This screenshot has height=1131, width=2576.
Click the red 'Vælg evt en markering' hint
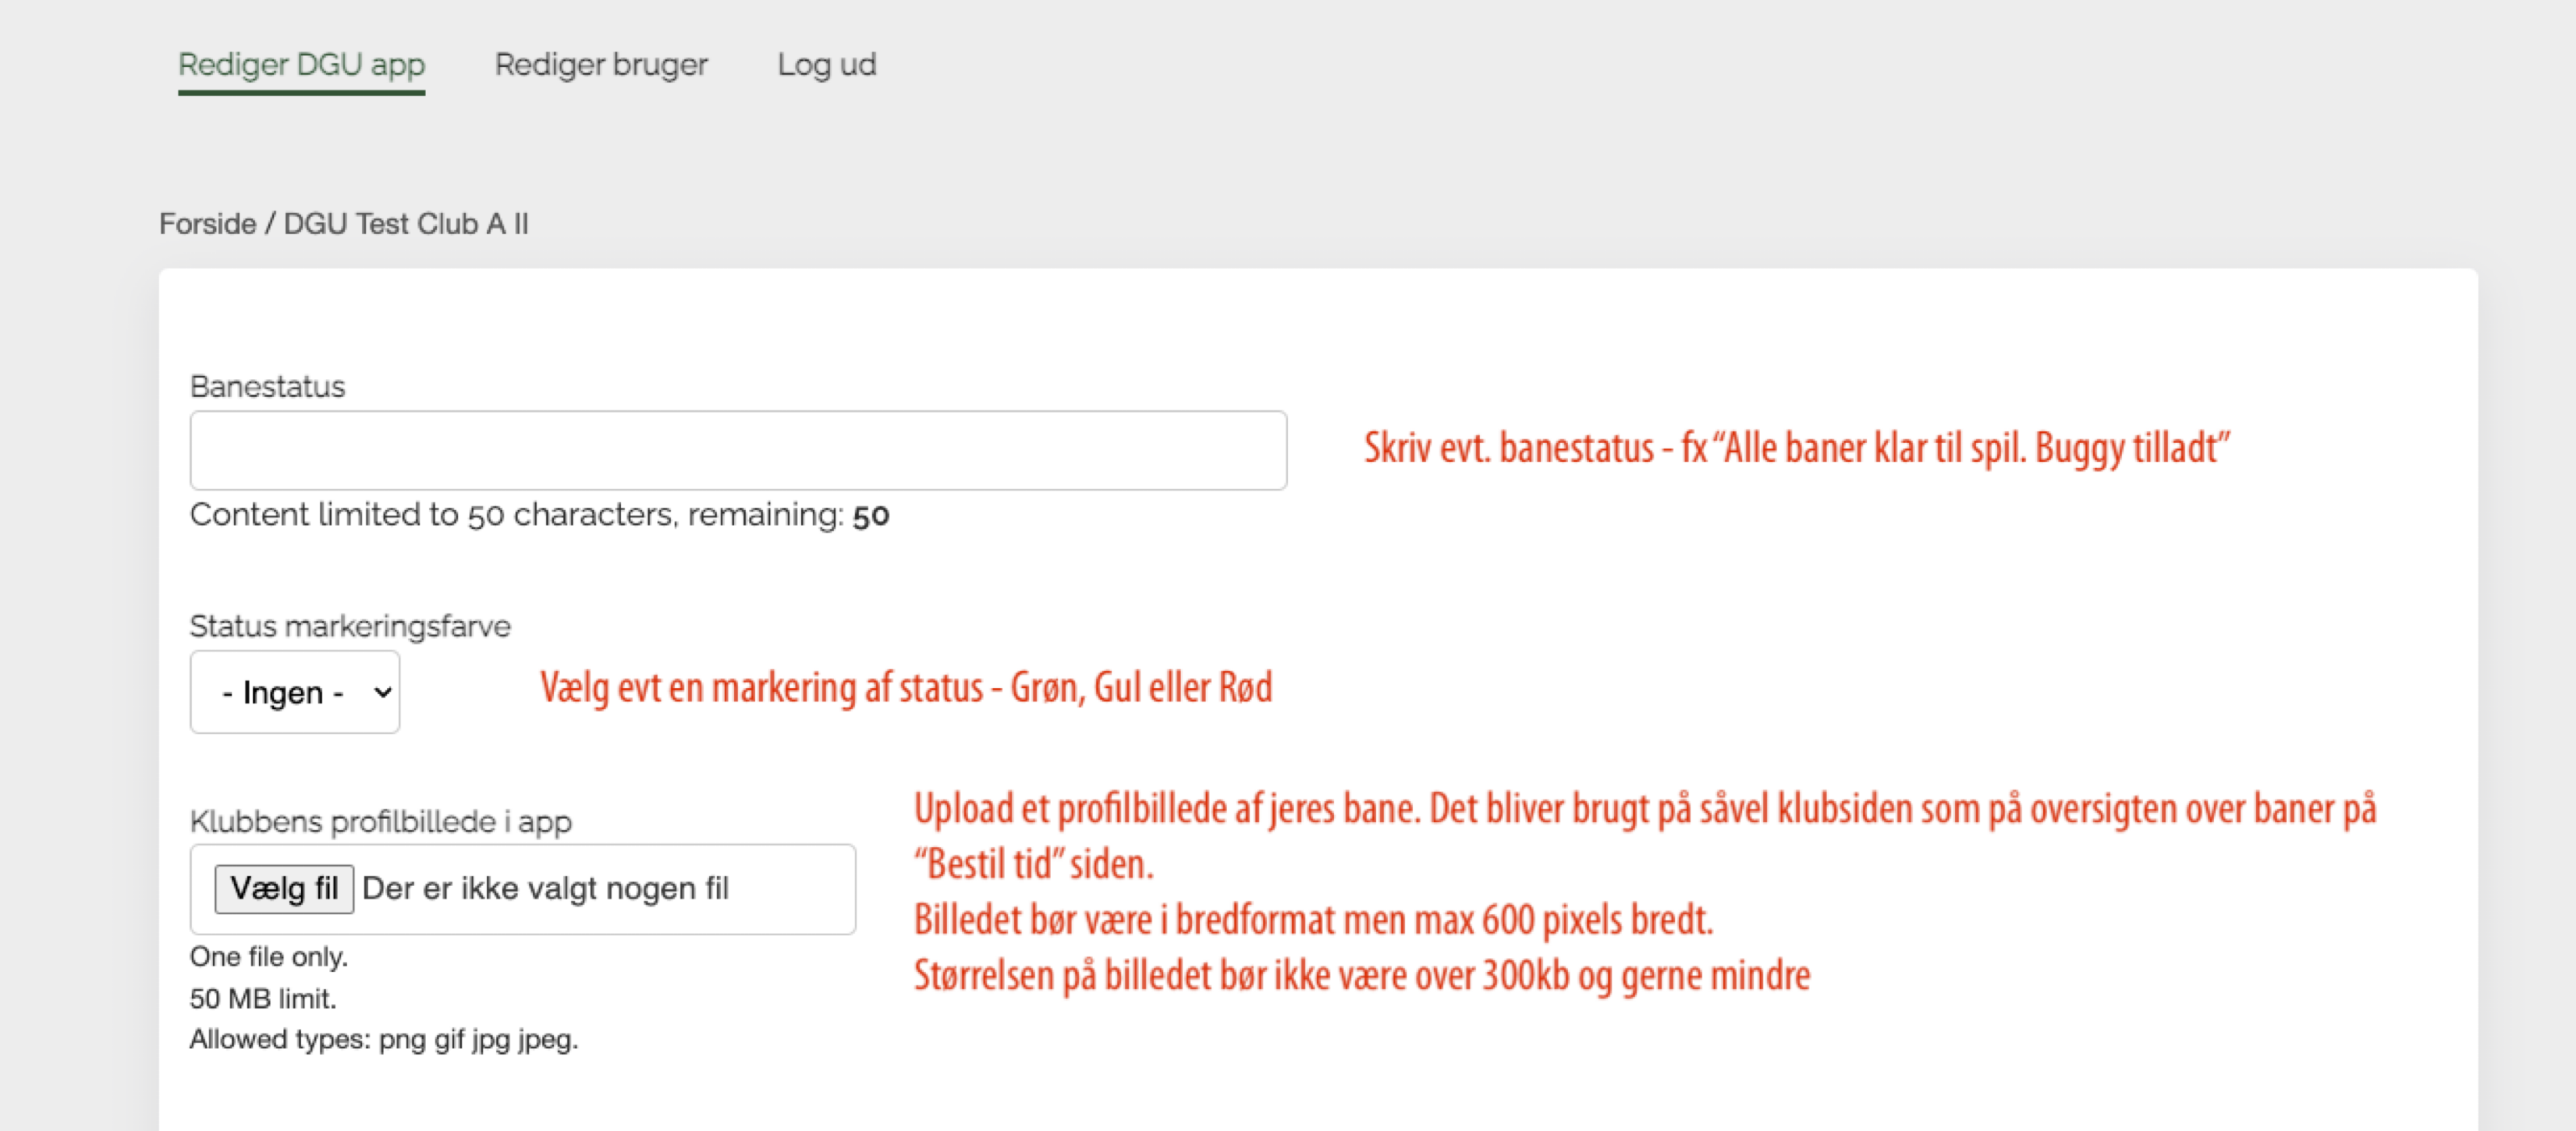point(906,688)
